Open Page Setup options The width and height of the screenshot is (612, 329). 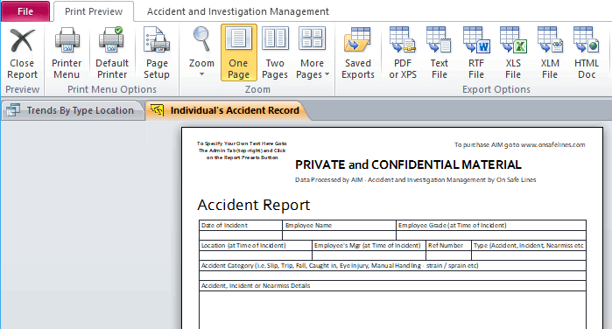tap(157, 53)
